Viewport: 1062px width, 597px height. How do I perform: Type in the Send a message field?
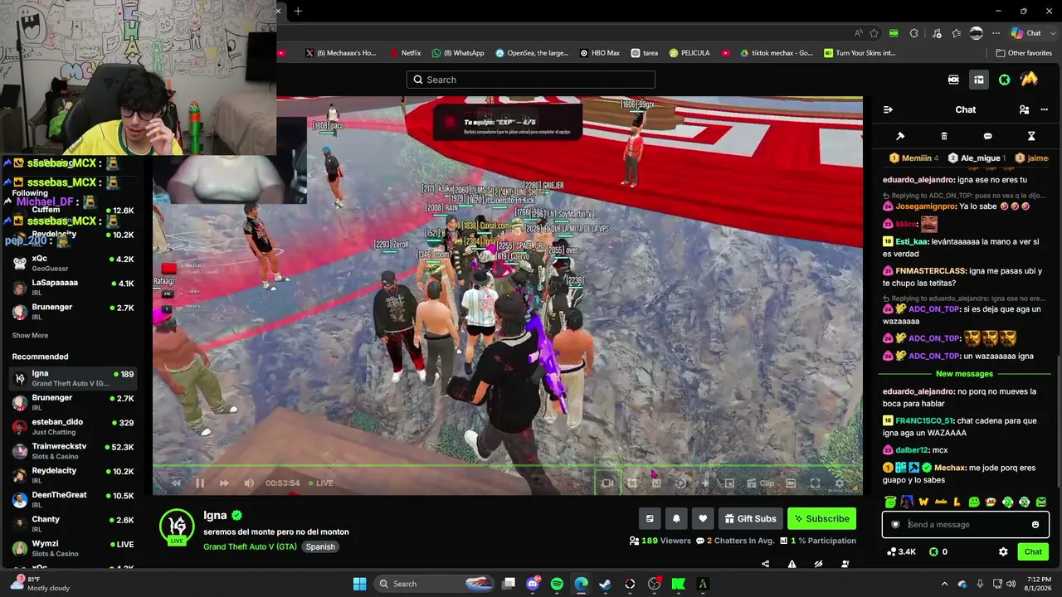(966, 525)
